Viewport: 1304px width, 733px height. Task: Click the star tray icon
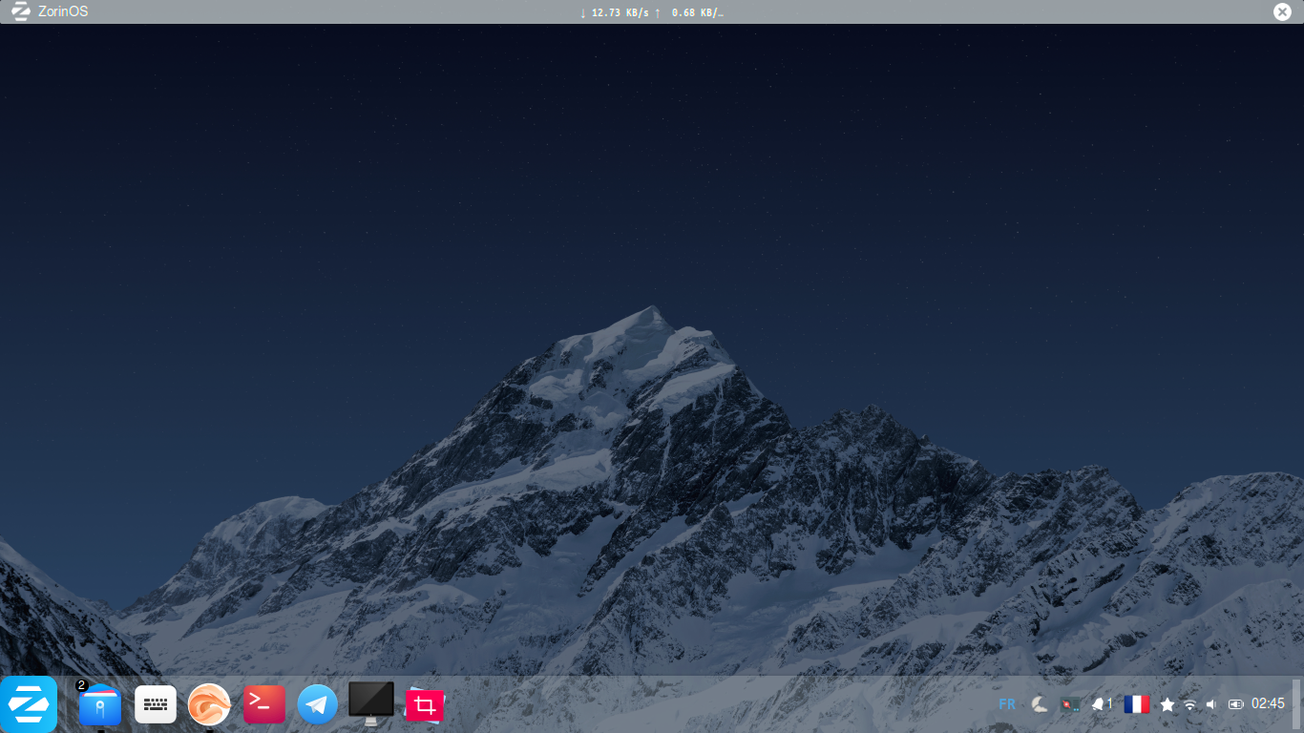1167,704
